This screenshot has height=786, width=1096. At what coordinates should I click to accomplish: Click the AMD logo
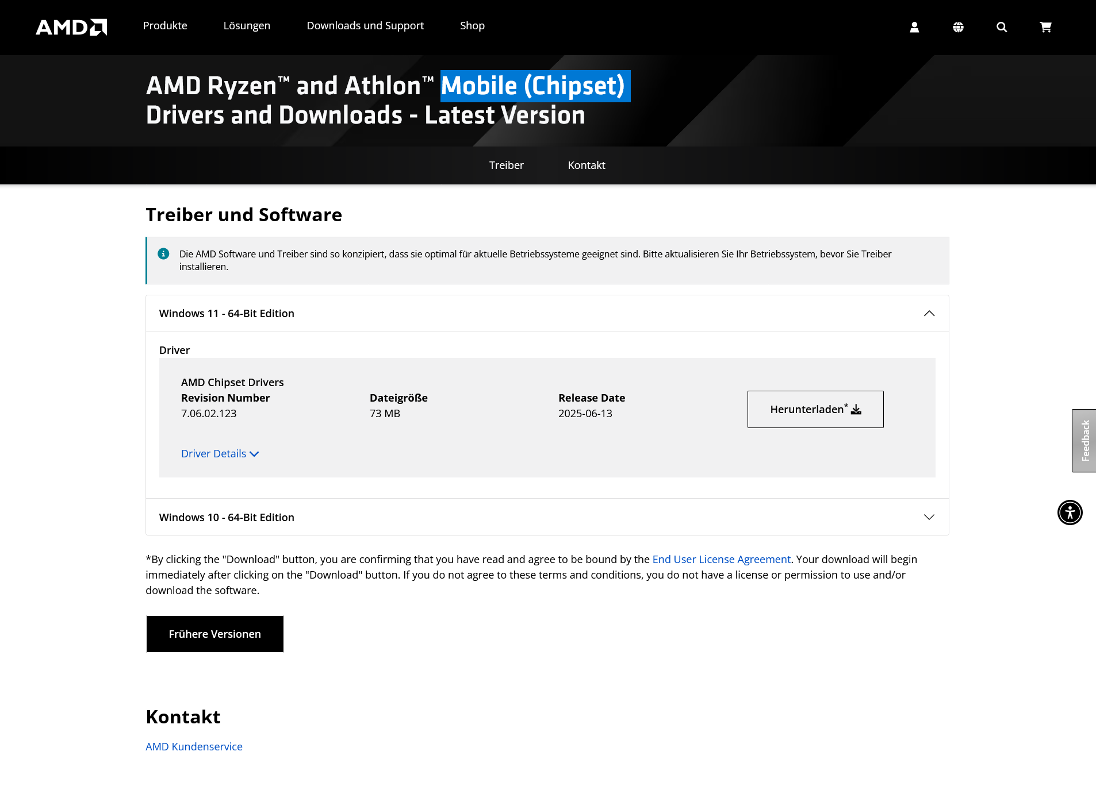tap(71, 27)
